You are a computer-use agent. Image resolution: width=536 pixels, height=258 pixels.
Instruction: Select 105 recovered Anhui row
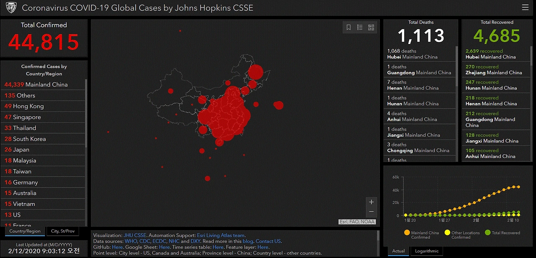point(496,153)
